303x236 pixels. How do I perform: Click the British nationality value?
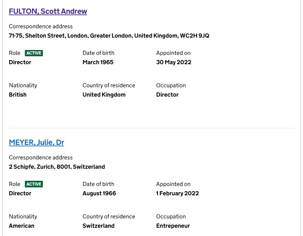click(x=18, y=95)
